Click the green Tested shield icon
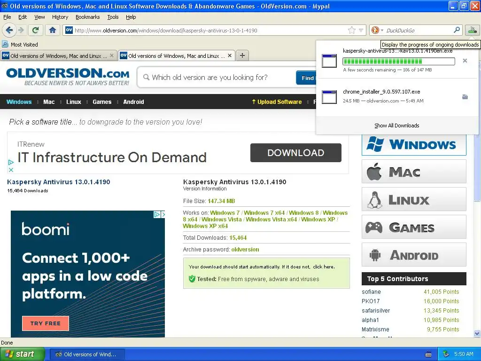481x361 pixels. [192, 279]
